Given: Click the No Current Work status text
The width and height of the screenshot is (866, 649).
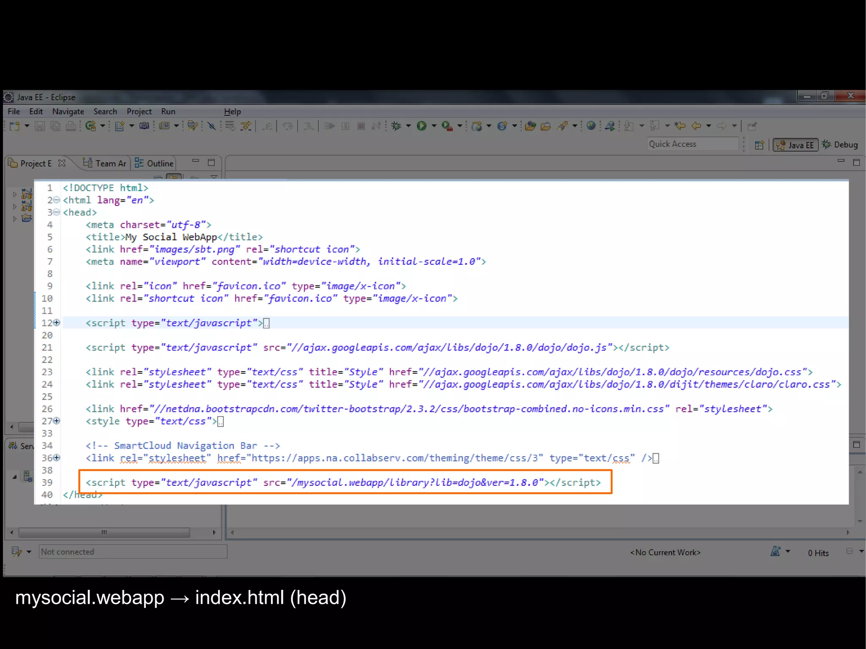Looking at the screenshot, I should pyautogui.click(x=666, y=553).
